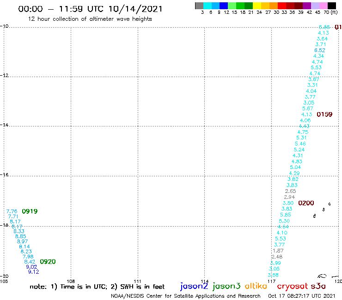Select the altika satellite label
Image resolution: width=342 pixels, height=300 pixels.
coord(256,286)
